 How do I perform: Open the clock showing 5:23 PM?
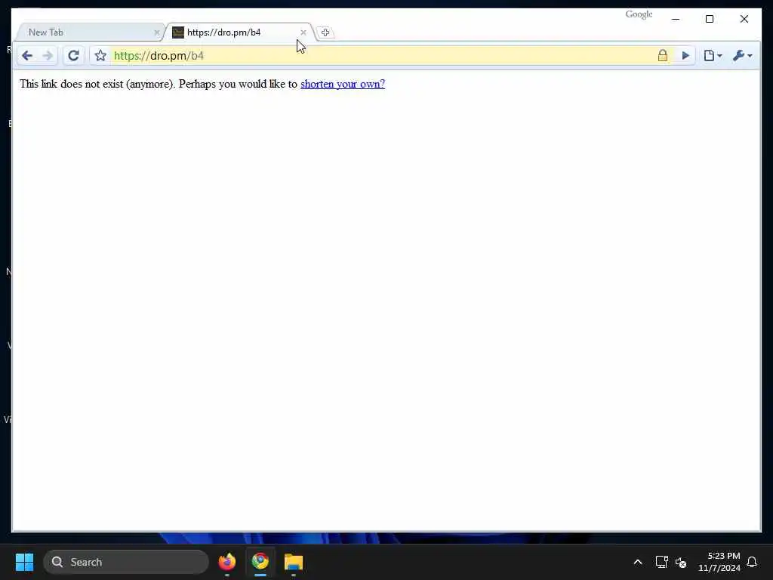719,562
